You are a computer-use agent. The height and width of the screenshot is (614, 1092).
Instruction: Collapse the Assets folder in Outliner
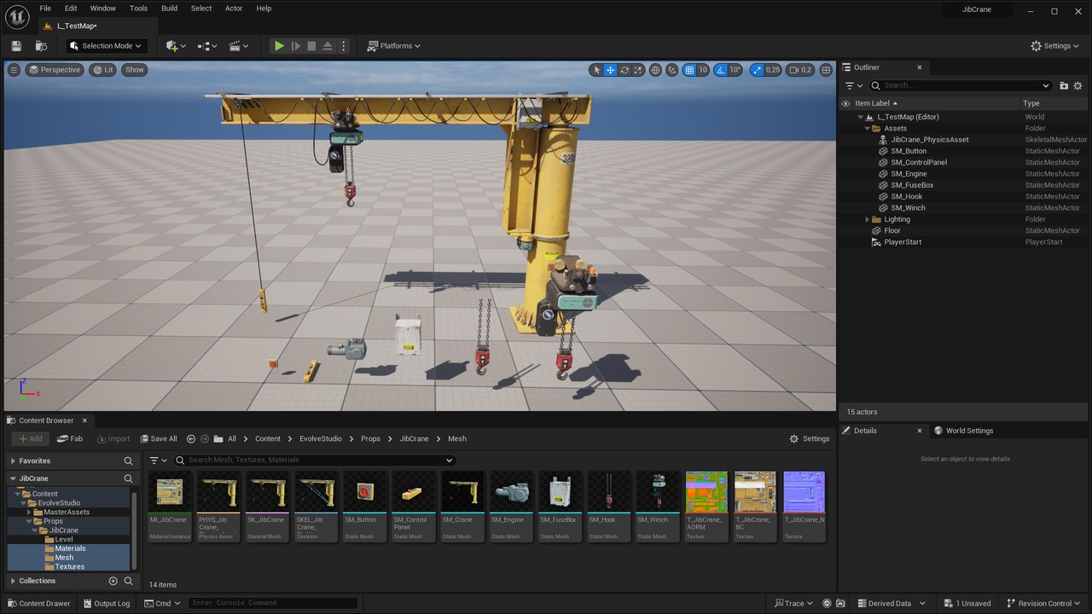coord(868,128)
